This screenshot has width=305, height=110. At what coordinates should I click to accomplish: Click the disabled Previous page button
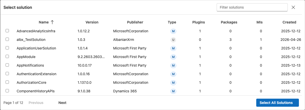(36, 103)
